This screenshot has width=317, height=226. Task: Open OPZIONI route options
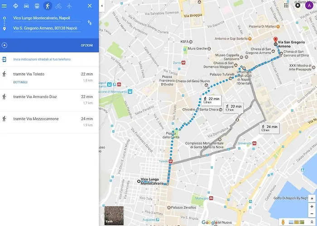click(87, 45)
